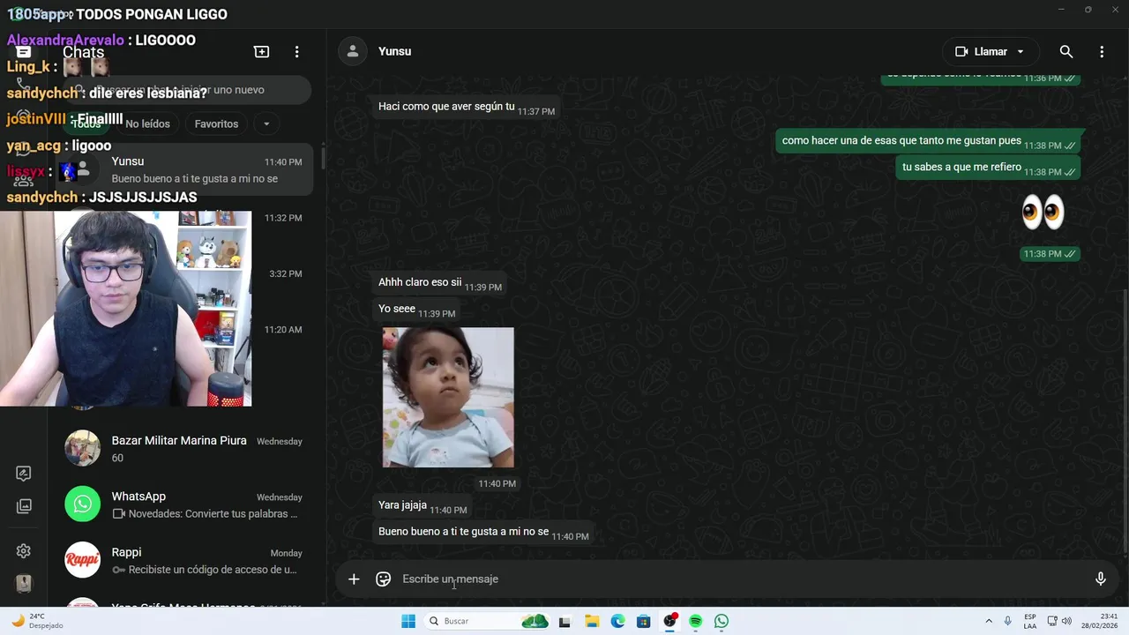Open the toddler image in the conversation
Screen dimensions: 1129x635
[448, 397]
